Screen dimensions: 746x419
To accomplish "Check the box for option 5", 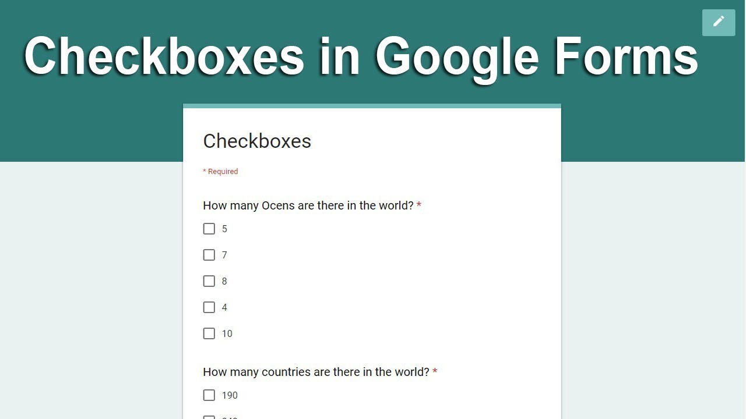I will (209, 229).
